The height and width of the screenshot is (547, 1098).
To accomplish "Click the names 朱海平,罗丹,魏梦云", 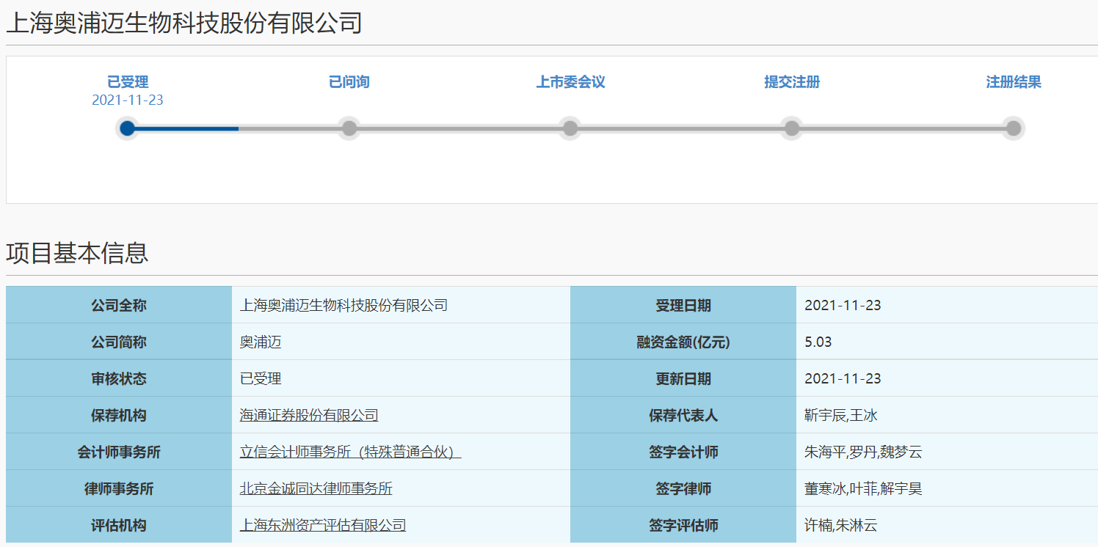I will click(863, 452).
